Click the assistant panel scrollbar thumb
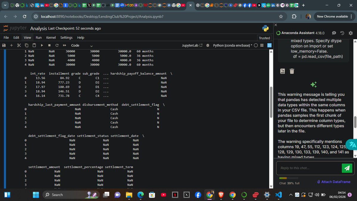Screen dimensions: 357x201 coord(355,121)
